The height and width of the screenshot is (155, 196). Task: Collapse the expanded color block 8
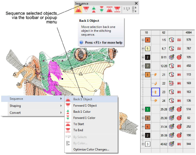point(143,74)
